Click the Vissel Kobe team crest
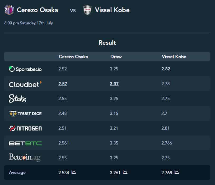 coord(87,10)
